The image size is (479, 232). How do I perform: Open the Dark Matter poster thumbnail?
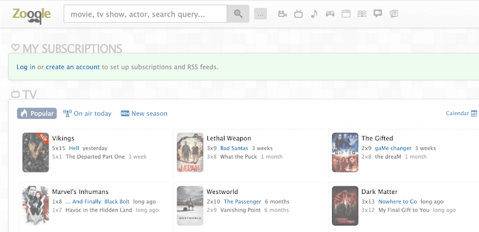coord(345,206)
